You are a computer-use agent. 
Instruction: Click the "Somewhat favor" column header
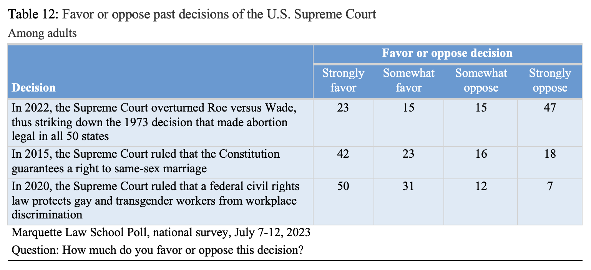pos(408,80)
